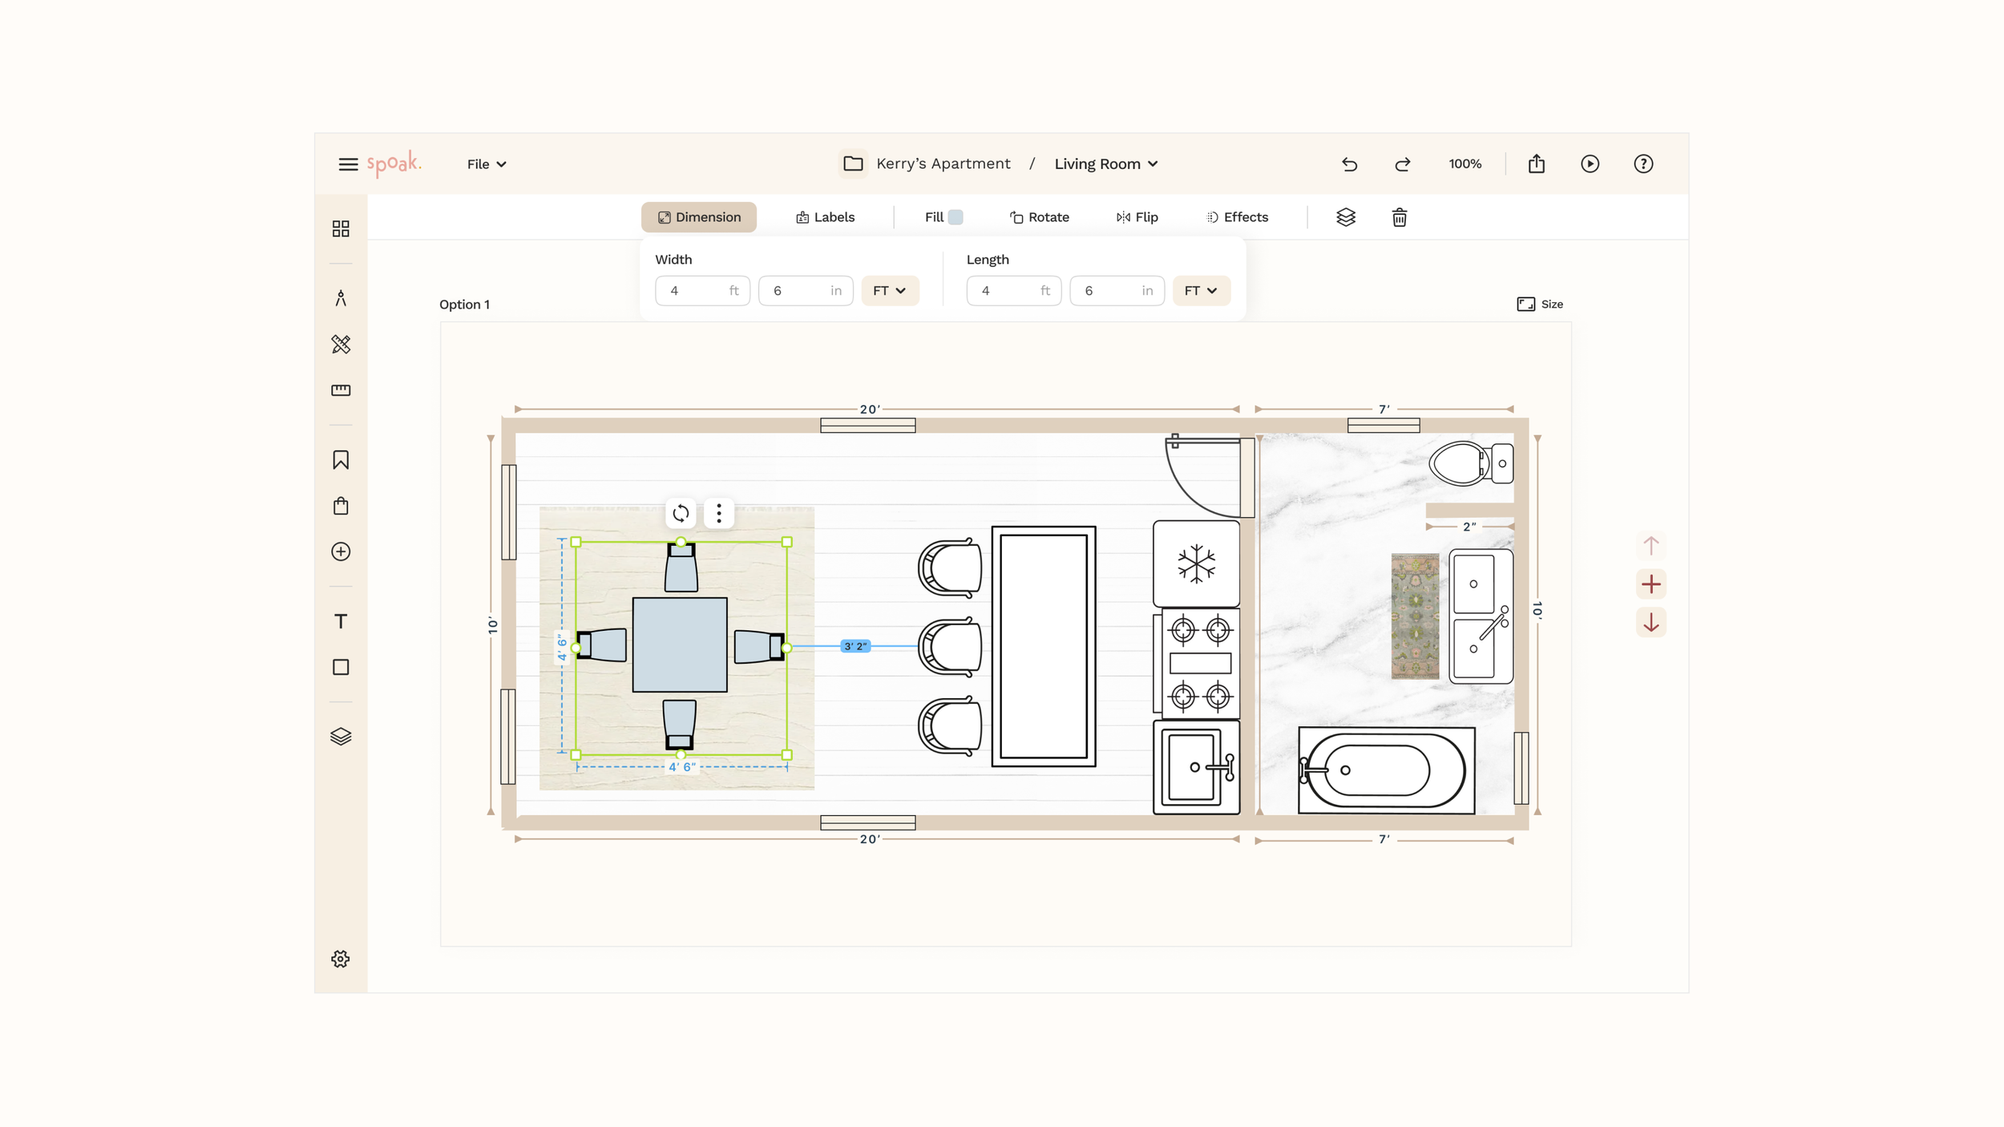The width and height of the screenshot is (2004, 1127).
Task: Undo the last action
Action: [1349, 164]
